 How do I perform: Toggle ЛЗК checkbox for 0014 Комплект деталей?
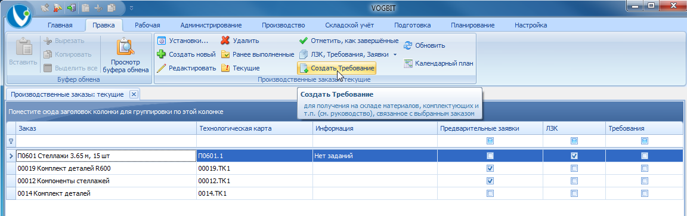click(x=574, y=193)
